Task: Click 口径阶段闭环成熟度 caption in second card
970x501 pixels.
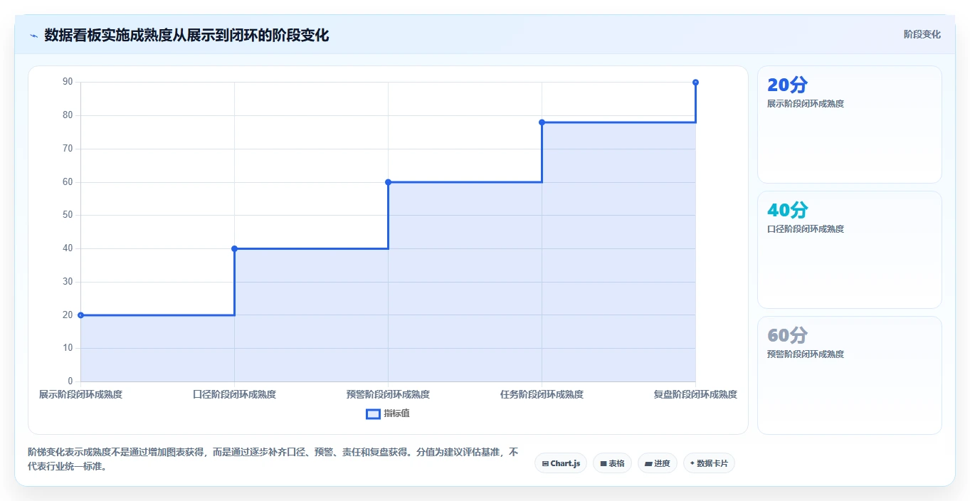Action: tap(806, 229)
